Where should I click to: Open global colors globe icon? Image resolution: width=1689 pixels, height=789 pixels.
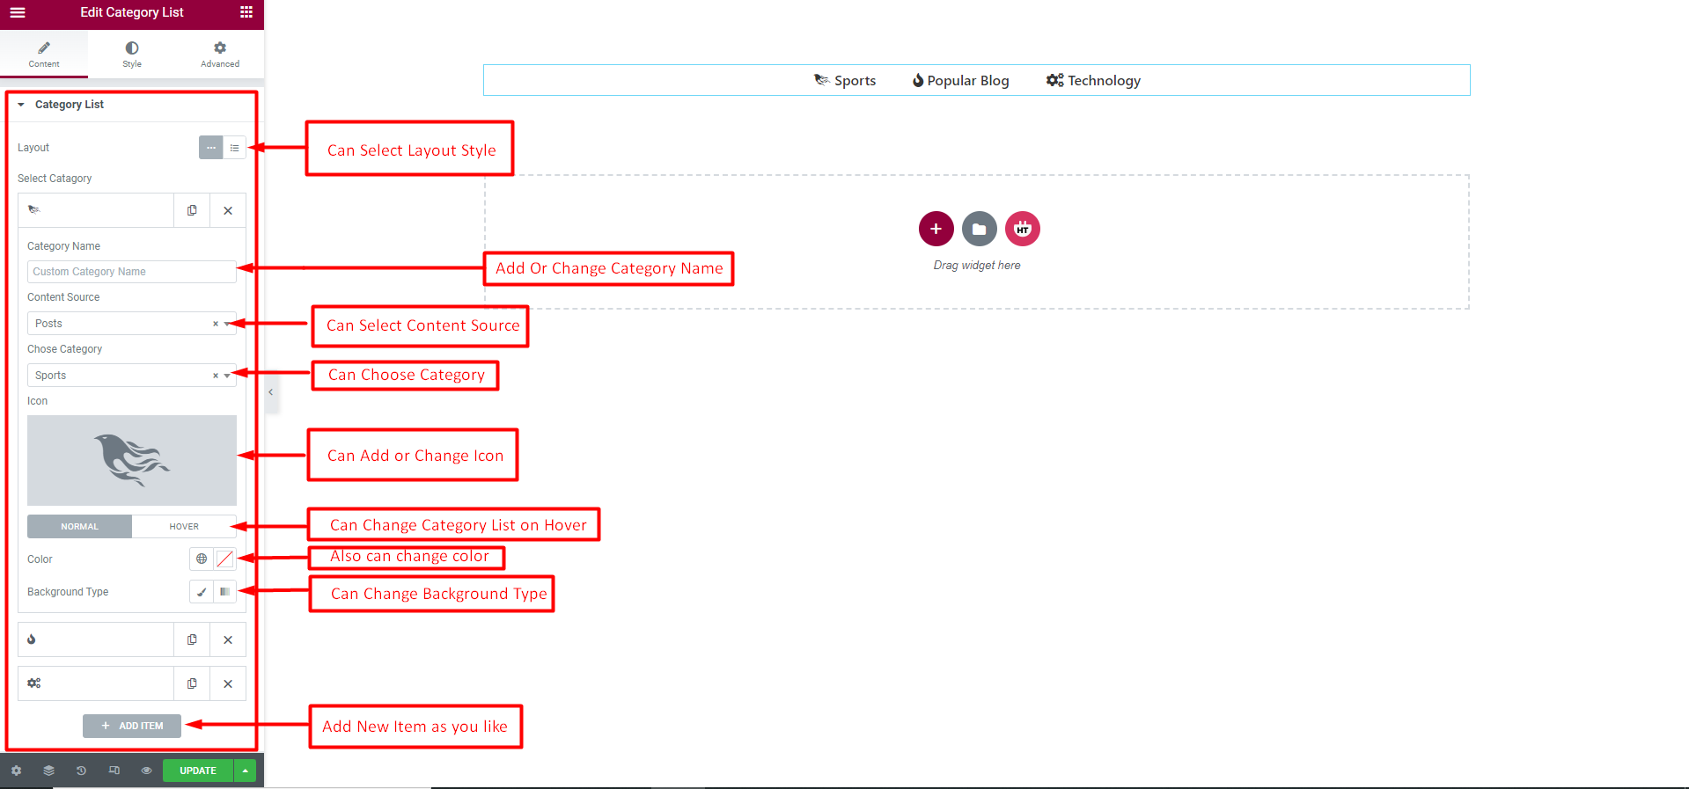(x=202, y=559)
